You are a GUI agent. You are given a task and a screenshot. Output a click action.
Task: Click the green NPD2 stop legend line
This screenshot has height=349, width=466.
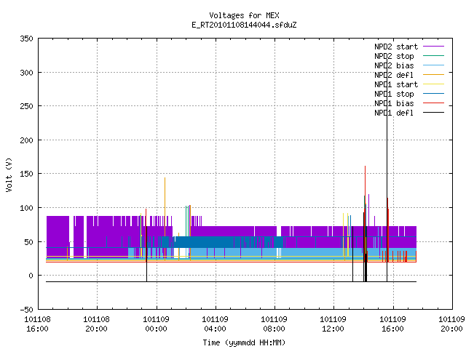[x=434, y=56]
